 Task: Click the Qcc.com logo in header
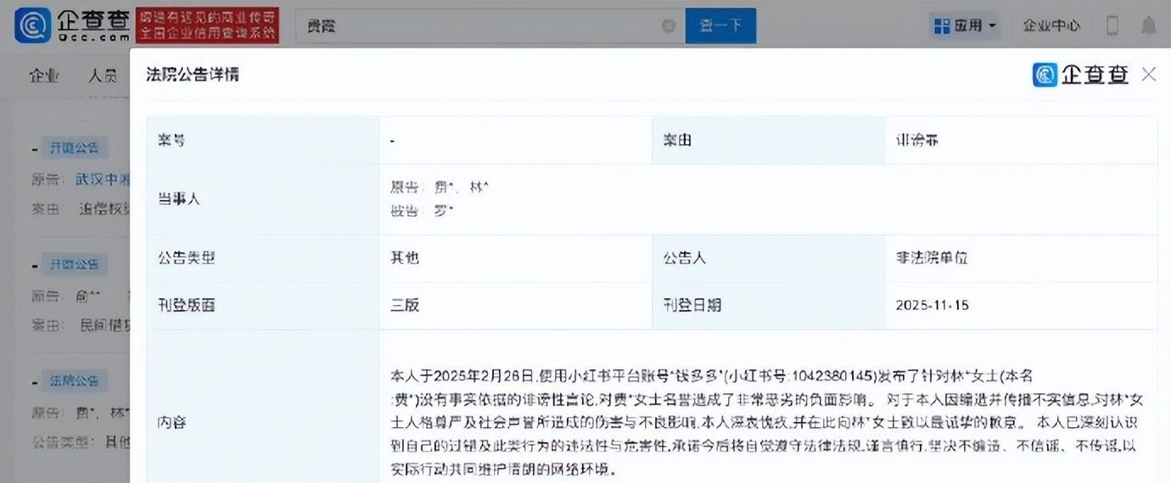pyautogui.click(x=73, y=25)
